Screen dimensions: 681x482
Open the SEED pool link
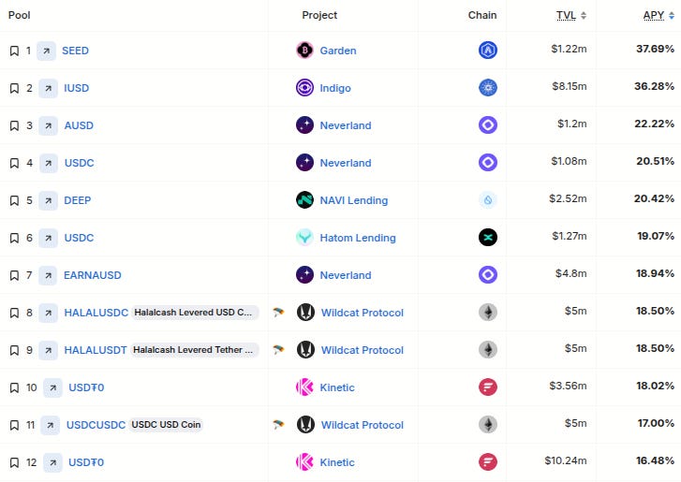(x=75, y=51)
